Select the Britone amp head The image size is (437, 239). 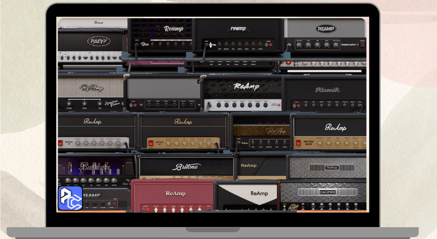tap(186, 167)
